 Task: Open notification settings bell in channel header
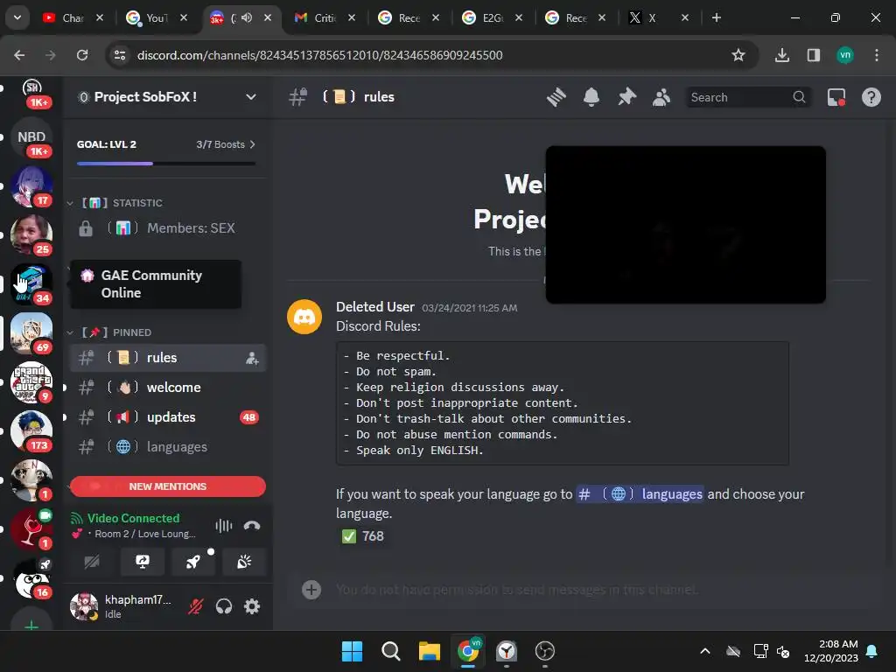pos(591,97)
